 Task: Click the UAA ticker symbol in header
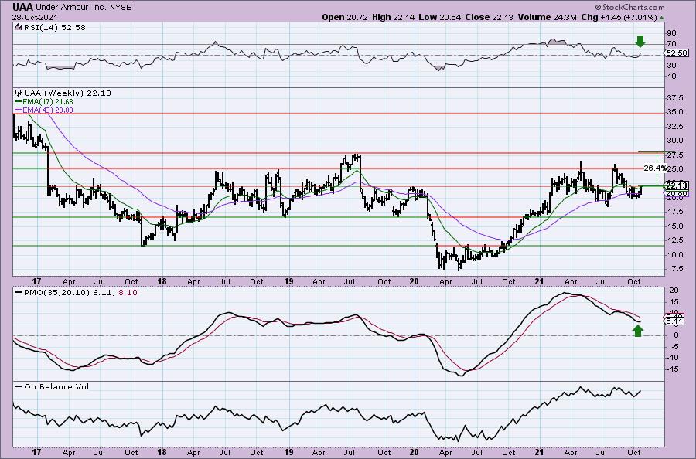(x=22, y=7)
